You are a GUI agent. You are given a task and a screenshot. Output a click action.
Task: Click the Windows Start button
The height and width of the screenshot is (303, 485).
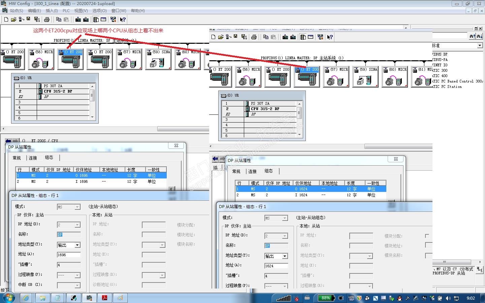point(8,298)
